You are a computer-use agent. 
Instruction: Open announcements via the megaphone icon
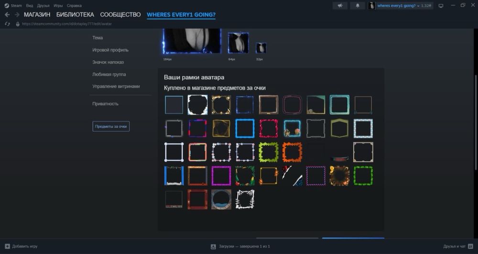tap(340, 5)
